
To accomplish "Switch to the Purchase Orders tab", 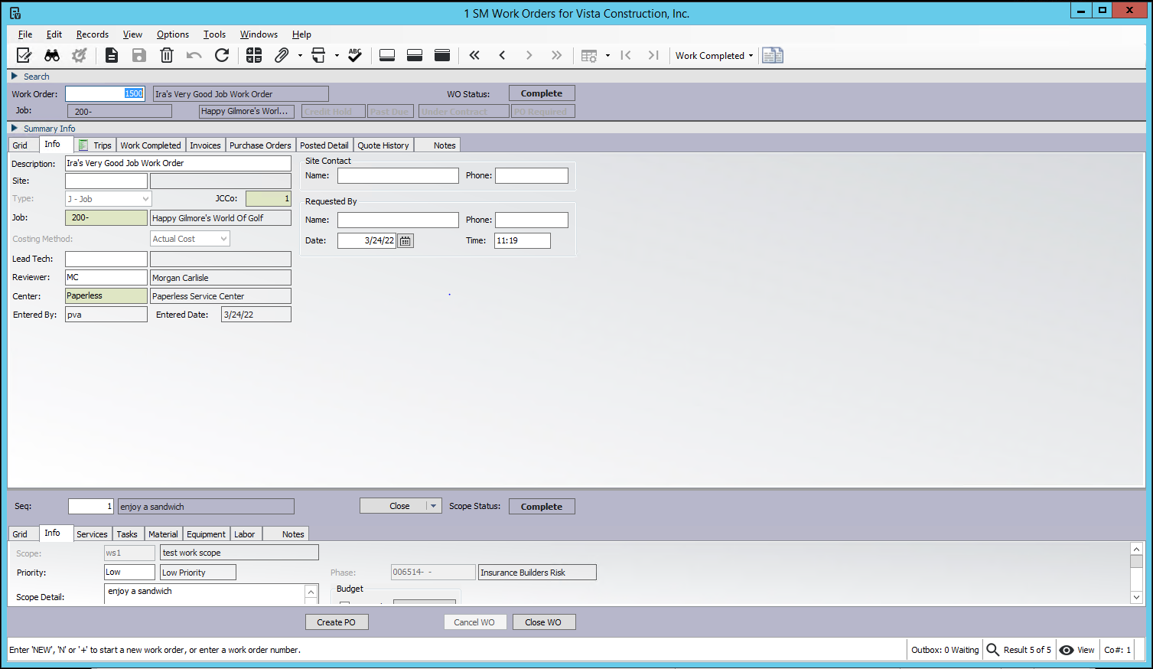I will point(260,145).
